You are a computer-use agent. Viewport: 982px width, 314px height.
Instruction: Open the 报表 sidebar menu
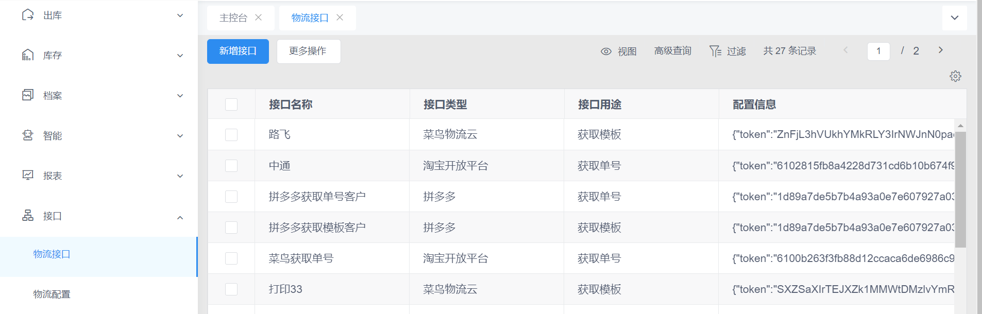98,176
